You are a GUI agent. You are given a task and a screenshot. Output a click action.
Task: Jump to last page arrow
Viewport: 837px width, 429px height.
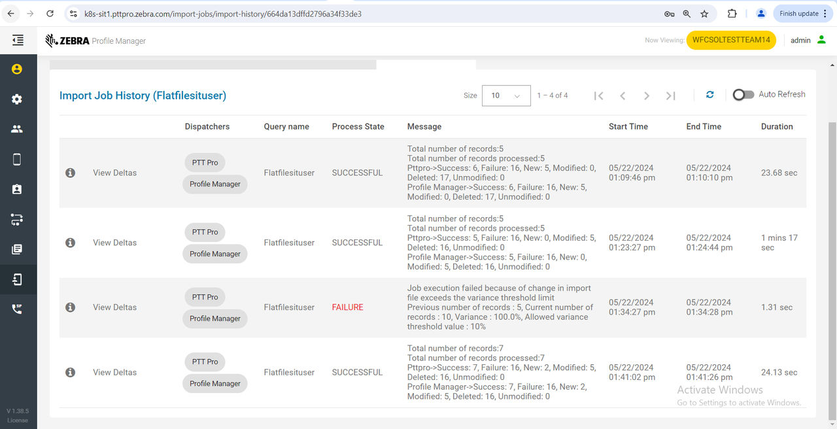coord(670,96)
